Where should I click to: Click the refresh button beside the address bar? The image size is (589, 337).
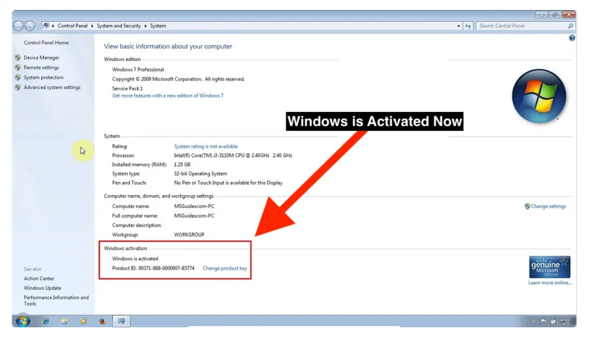click(468, 26)
